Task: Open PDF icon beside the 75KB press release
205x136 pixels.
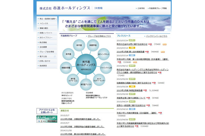Action: click(150, 44)
